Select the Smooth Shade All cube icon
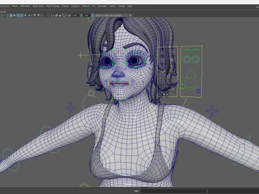The height and width of the screenshot is (194, 259). tap(11, 16)
